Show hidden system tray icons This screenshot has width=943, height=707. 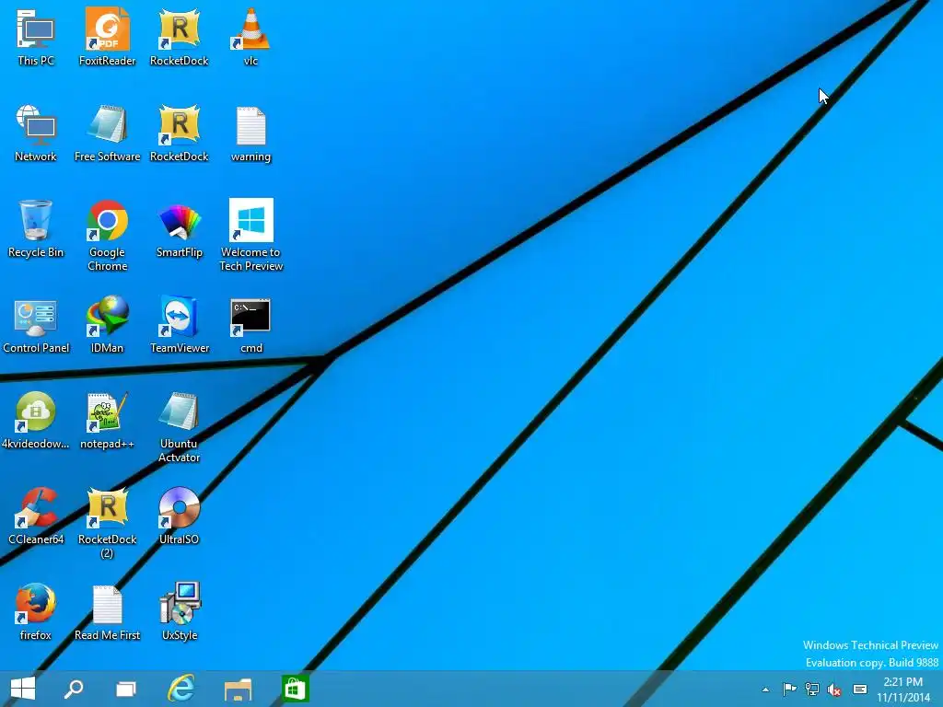765,690
